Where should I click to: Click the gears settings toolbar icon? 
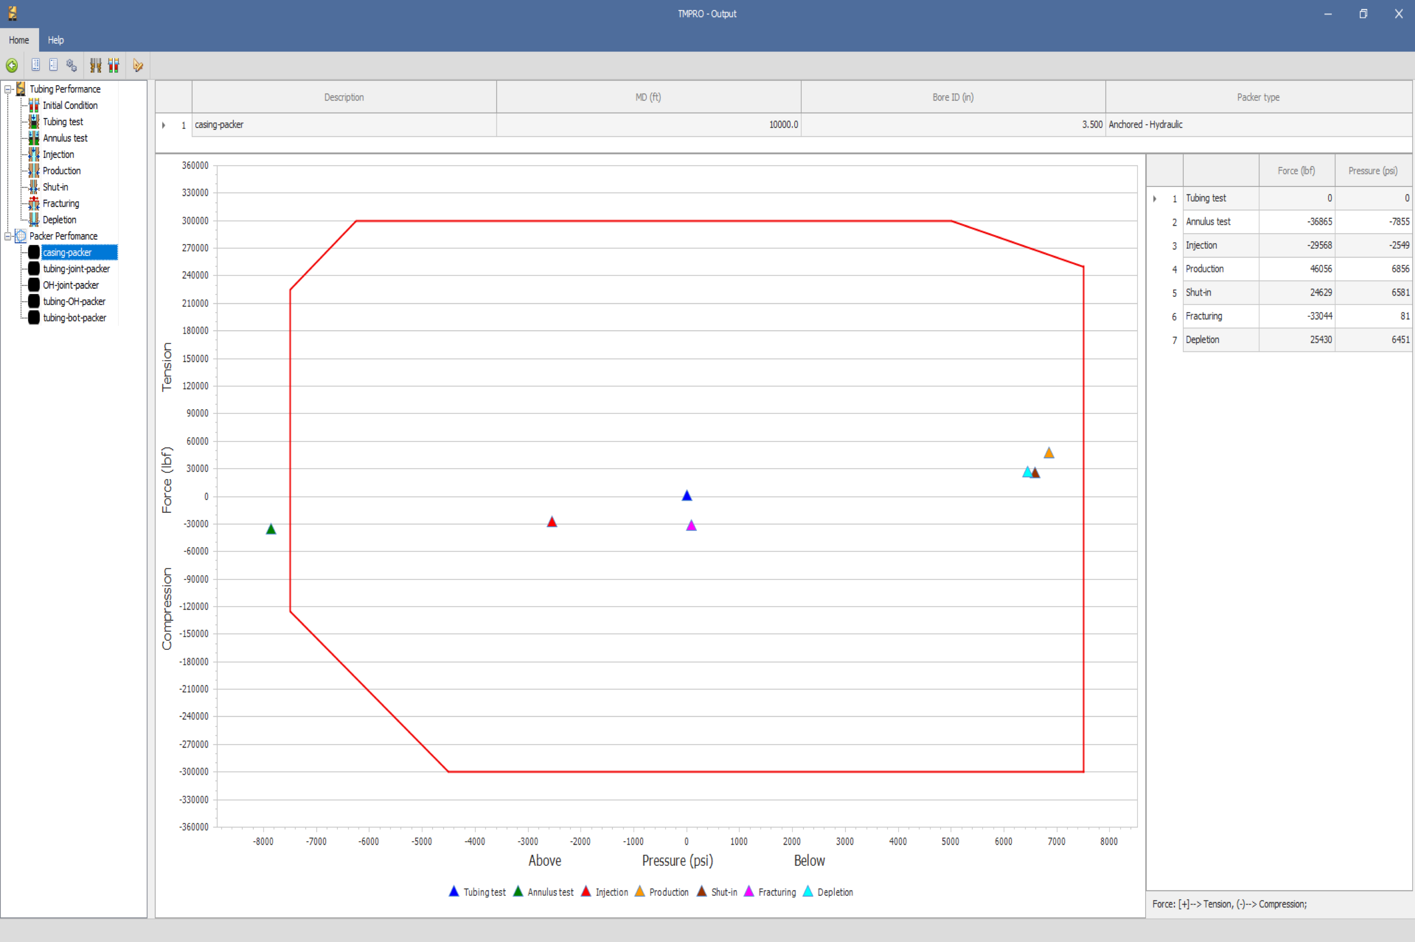[71, 66]
